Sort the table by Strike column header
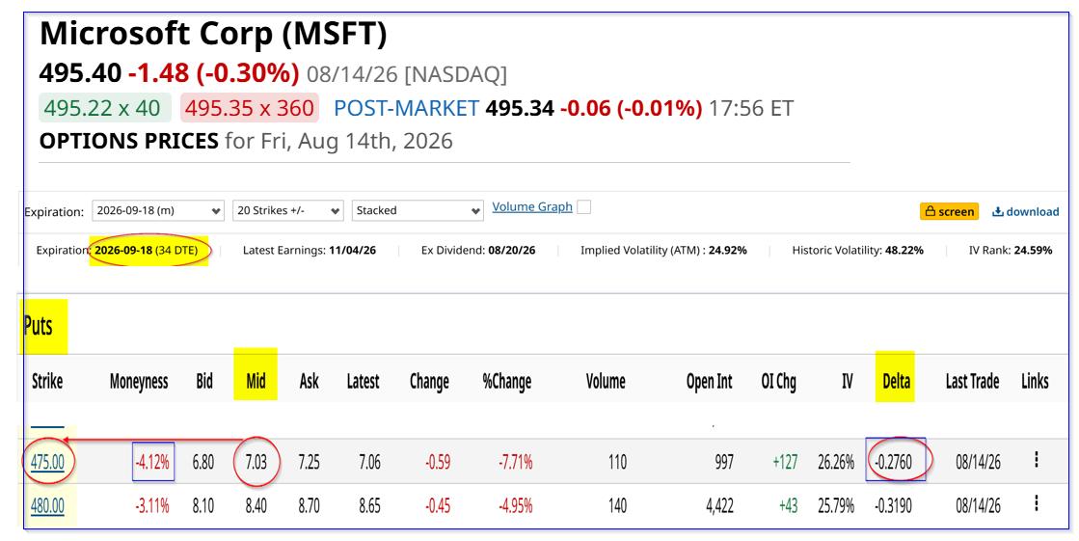Image resolution: width=1079 pixels, height=541 pixels. pyautogui.click(x=47, y=381)
